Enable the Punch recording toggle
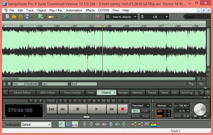This screenshot has width=213, height=135. coord(136,116)
